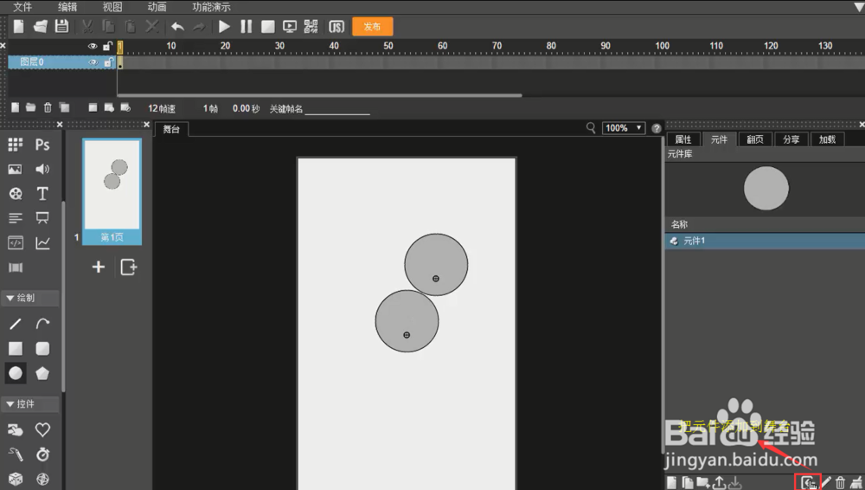The image size is (865, 490).
Task: Click the QR code icon
Action: (x=311, y=27)
